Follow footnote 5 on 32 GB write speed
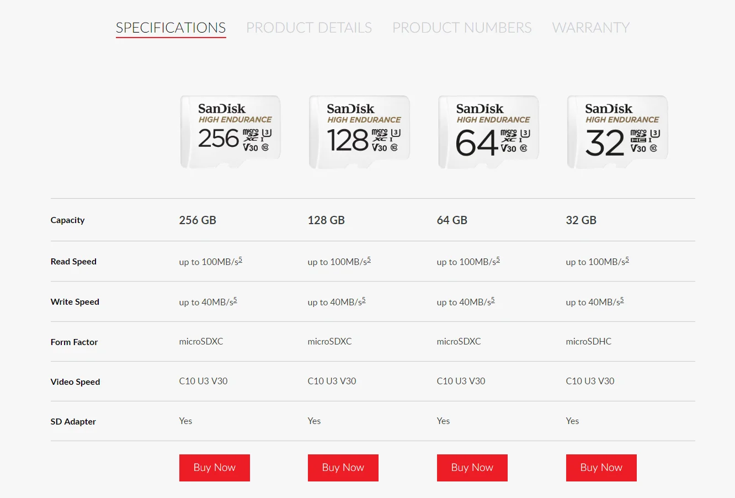 622,300
